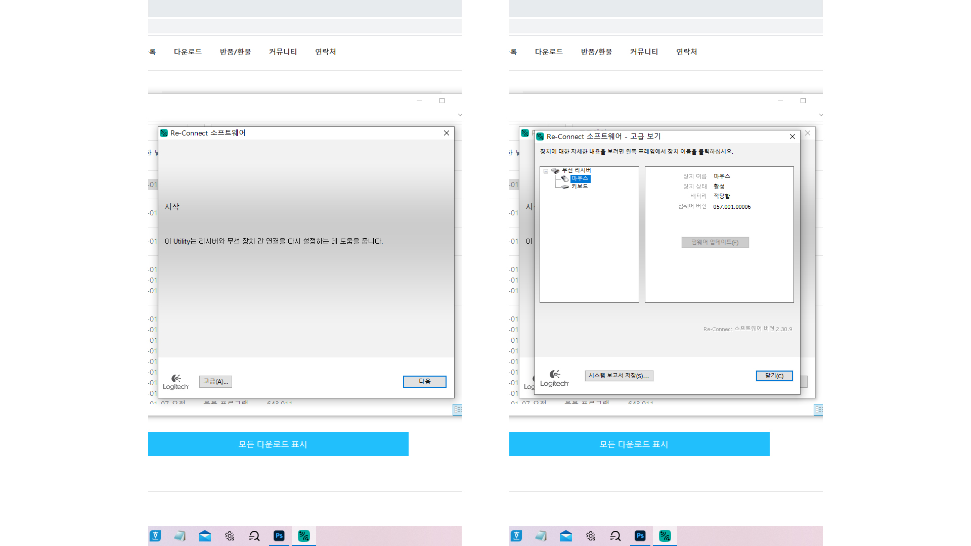971x546 pixels.
Task: Close the Re-Connect 고급 보기 dialog
Action: (792, 136)
